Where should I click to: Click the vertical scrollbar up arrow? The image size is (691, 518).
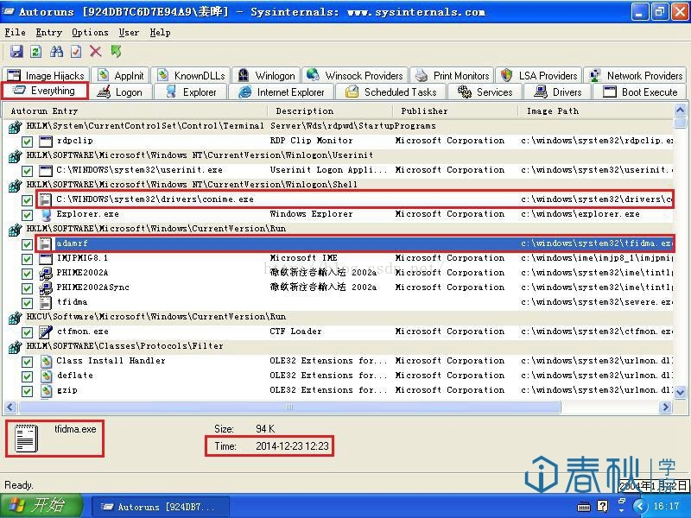click(680, 110)
